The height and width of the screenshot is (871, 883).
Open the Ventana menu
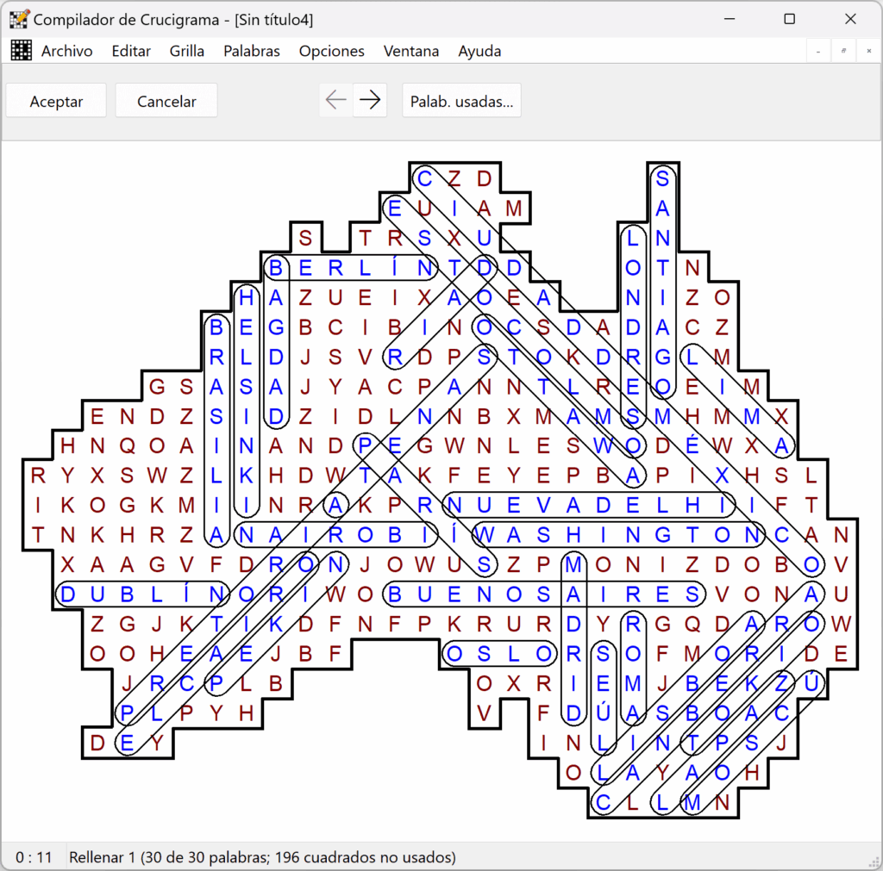click(x=411, y=51)
